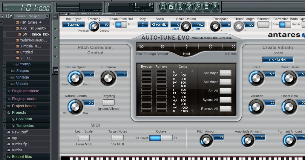Click the Set All button
This screenshot has height=160, width=305.
[x=225, y=91]
